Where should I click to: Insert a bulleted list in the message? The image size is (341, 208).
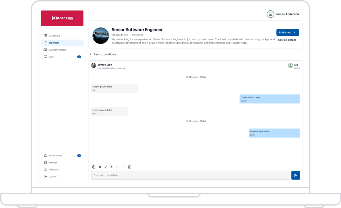[x=124, y=167]
